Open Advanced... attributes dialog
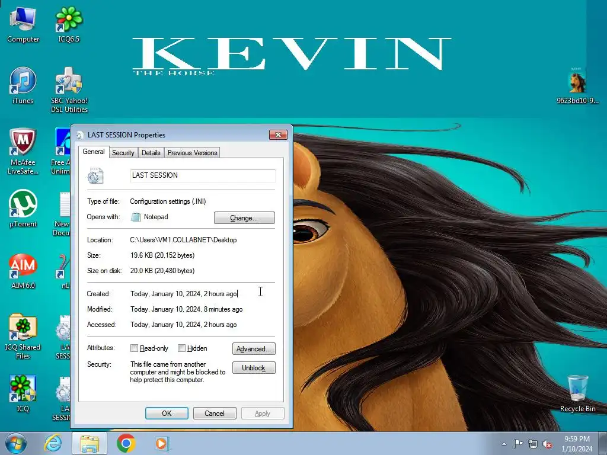 point(254,348)
